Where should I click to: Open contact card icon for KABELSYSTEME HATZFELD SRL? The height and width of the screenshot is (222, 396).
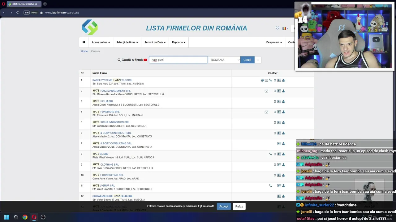pyautogui.click(x=279, y=80)
